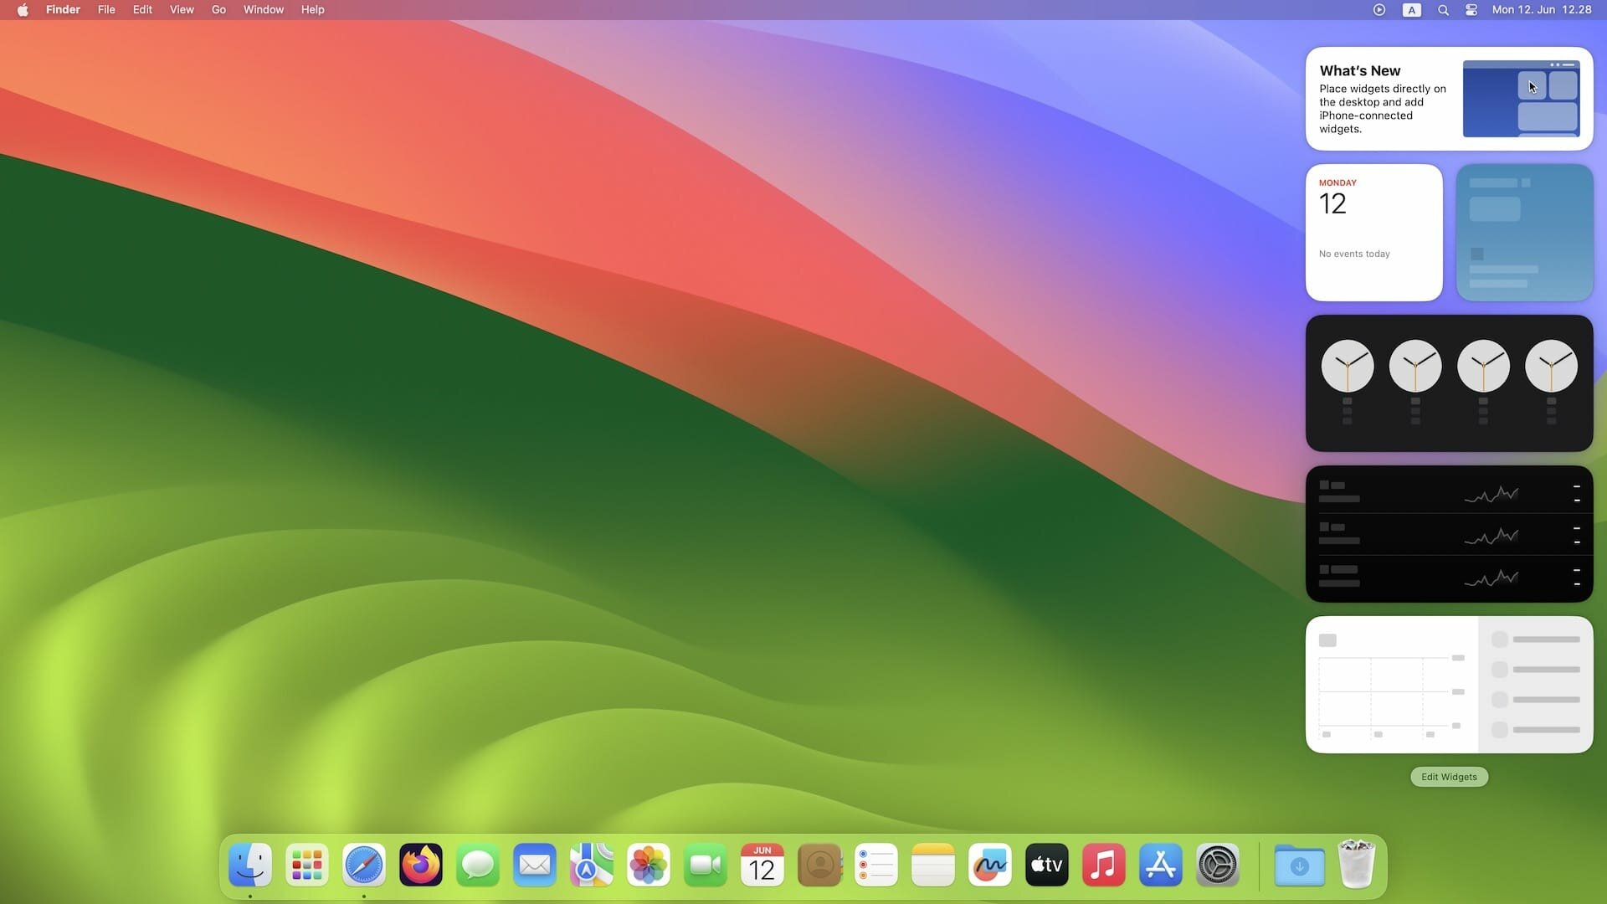Open Firefox browser in dock
The image size is (1607, 904).
click(x=421, y=865)
